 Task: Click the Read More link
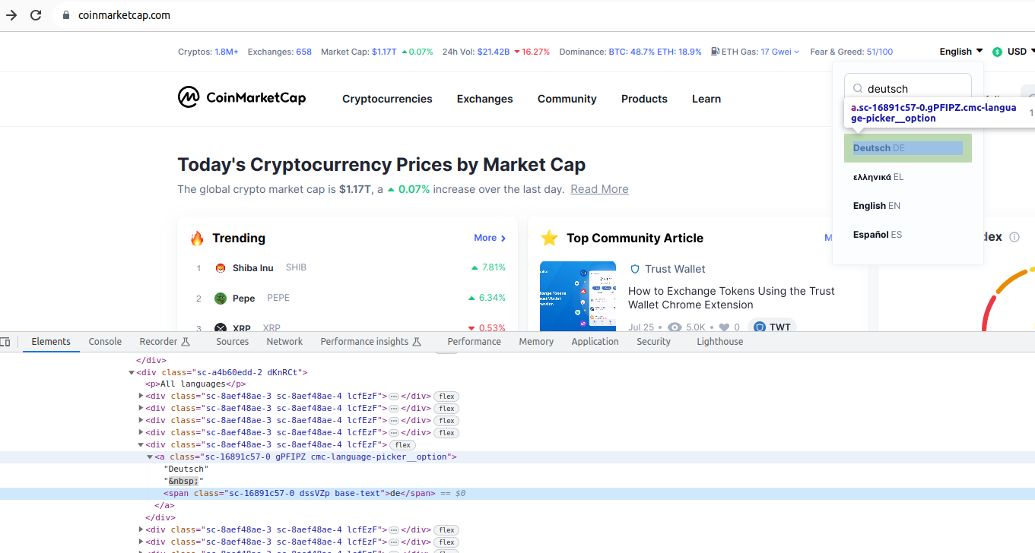click(599, 189)
